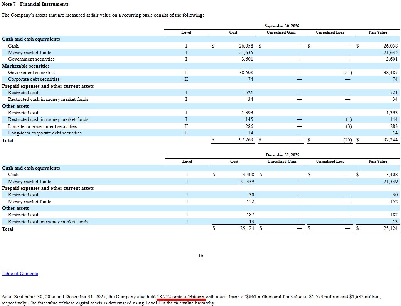Click the 21,339 Money market funds fair value
Image resolution: width=401 pixels, height=306 pixels.
tap(391, 182)
